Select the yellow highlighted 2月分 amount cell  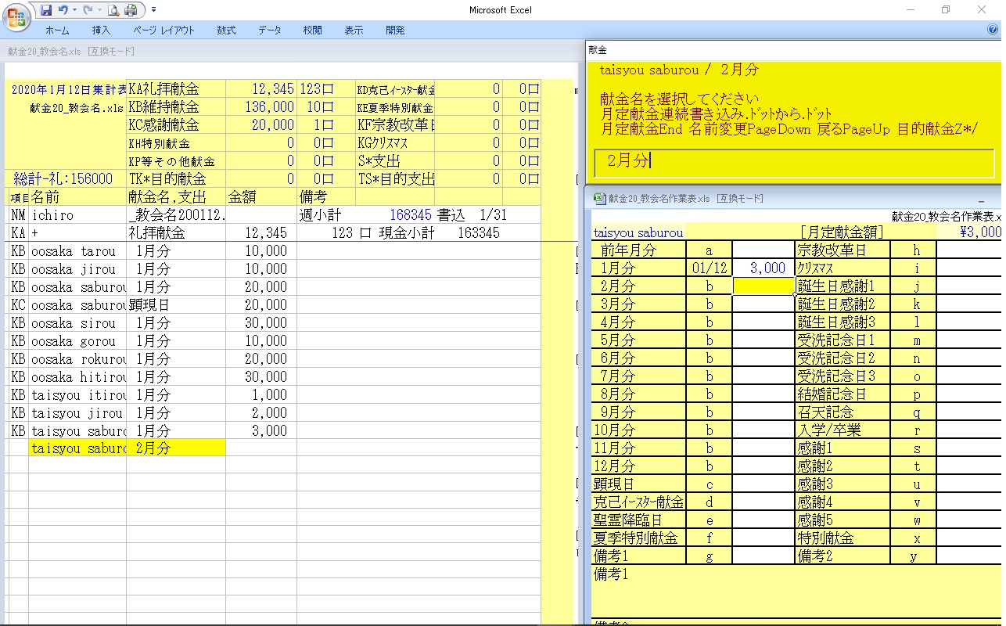point(763,286)
